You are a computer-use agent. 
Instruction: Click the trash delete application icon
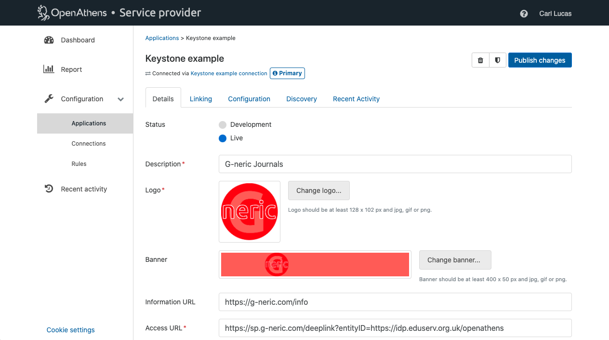(480, 60)
